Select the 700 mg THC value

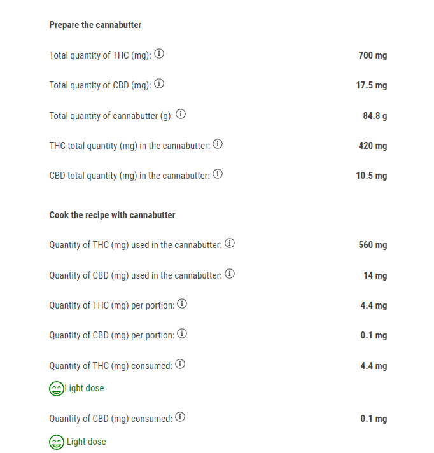click(373, 55)
